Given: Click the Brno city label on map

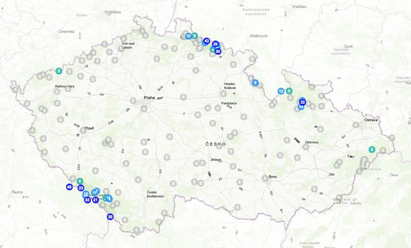Looking at the screenshot, I should [x=273, y=176].
